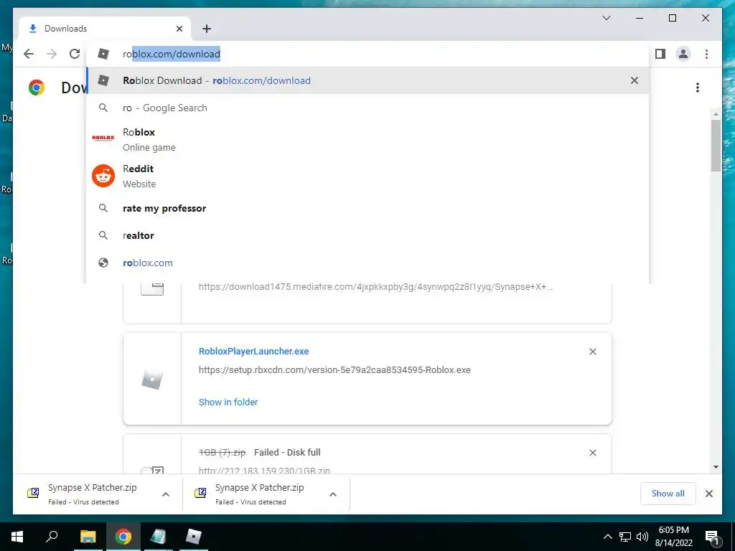
Task: Close the Downloads tab
Action: [x=179, y=29]
